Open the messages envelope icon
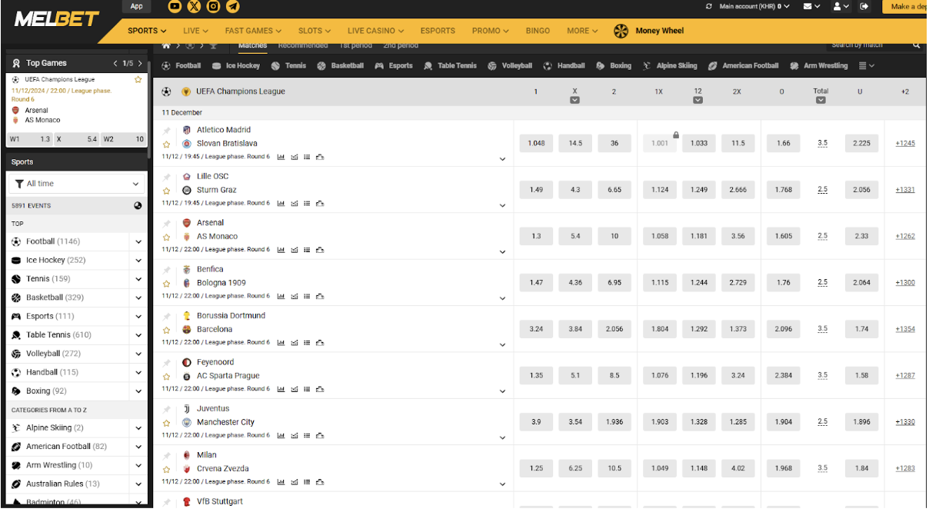 coord(807,6)
